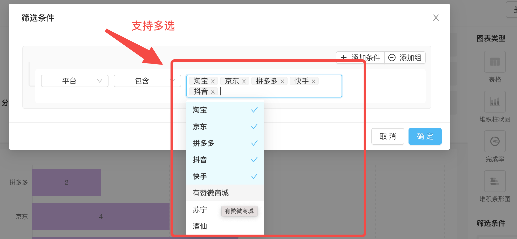Click the 添加组 button
Viewport: 517px width, 239px height.
coord(405,58)
